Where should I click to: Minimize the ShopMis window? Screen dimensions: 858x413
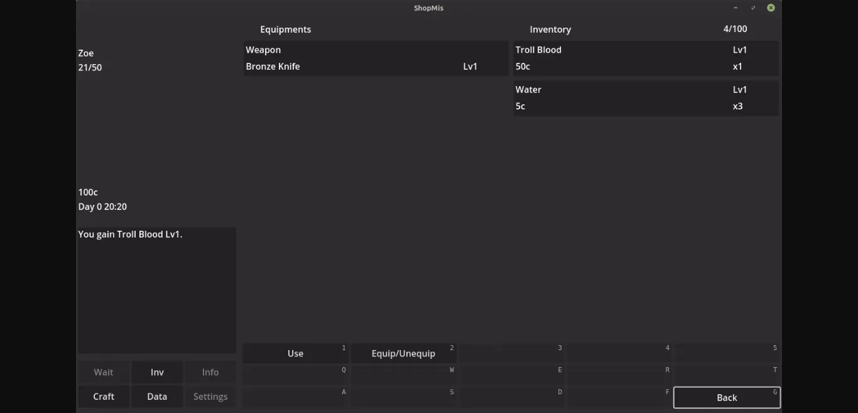point(736,8)
